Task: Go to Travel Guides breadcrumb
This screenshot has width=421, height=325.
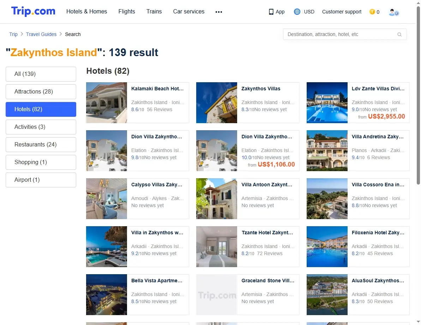Action: (x=41, y=34)
